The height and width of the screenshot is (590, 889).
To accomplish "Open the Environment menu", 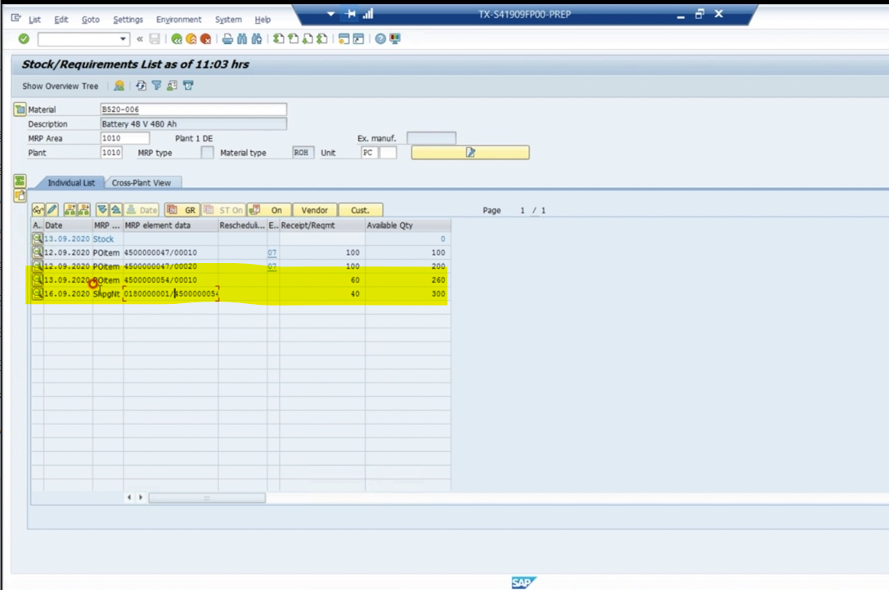I will pyautogui.click(x=178, y=20).
